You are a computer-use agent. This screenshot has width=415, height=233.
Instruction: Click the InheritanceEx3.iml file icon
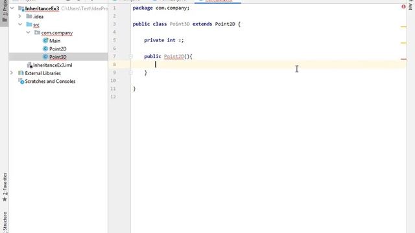coord(30,65)
